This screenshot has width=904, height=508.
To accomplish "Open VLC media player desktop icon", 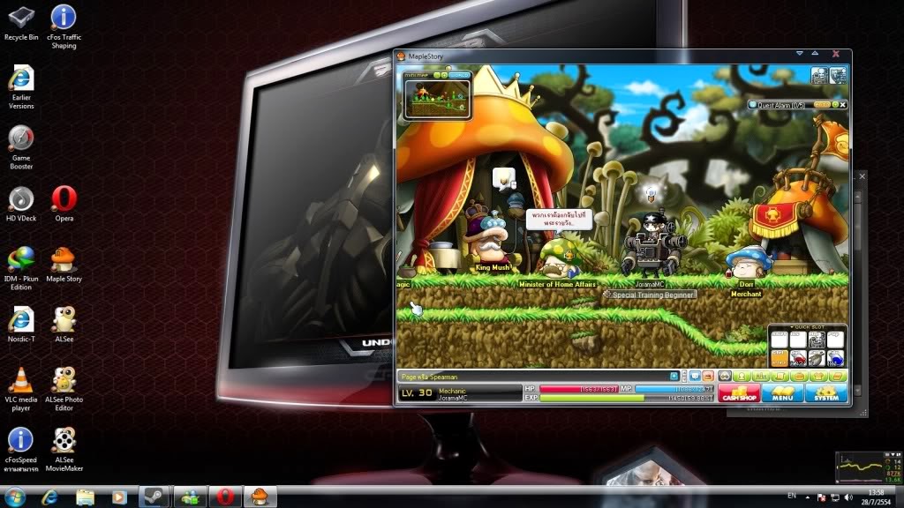I will (21, 389).
